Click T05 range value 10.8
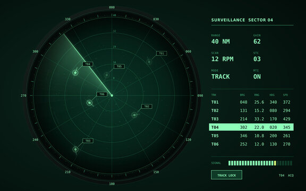 (x=259, y=136)
